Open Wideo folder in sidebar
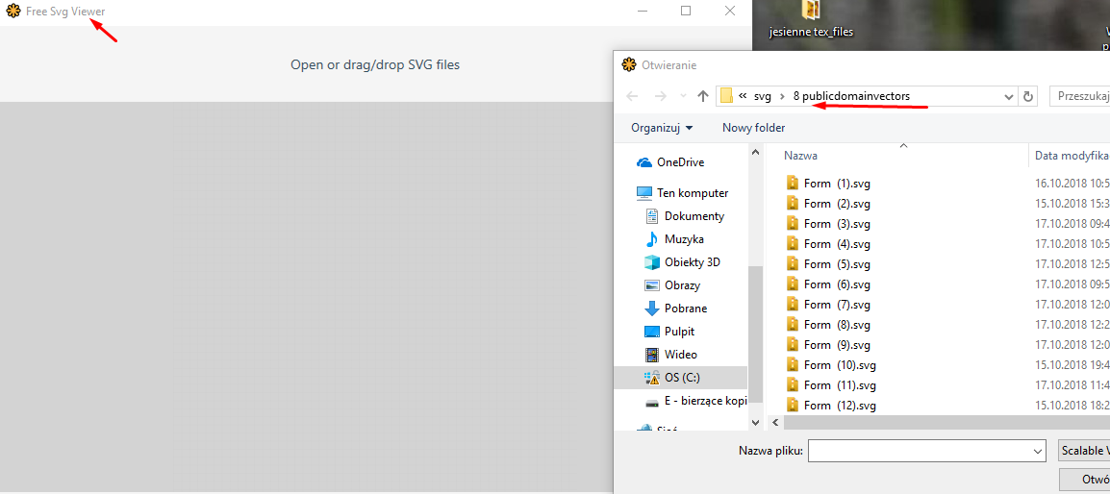 680,355
